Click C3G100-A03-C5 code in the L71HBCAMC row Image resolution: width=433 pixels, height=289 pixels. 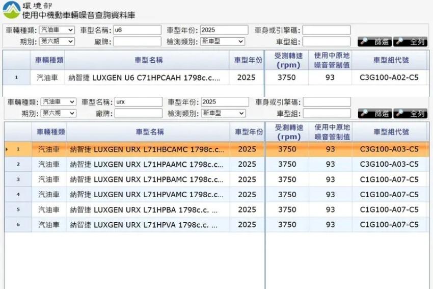389,149
